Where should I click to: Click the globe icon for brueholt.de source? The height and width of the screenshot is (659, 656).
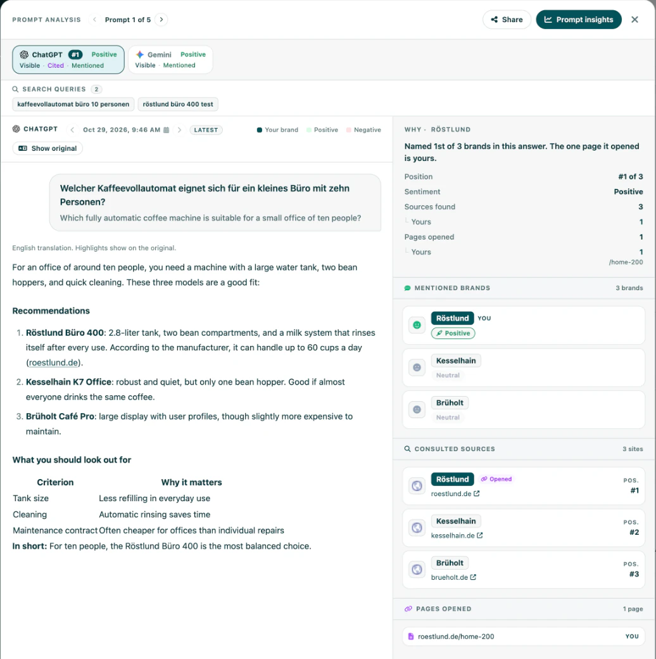(417, 570)
